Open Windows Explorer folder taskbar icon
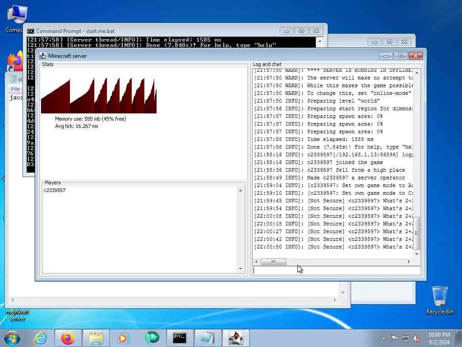Viewport: 462px width, 347px height. point(96,338)
